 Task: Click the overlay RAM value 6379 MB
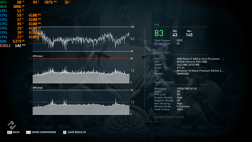pyautogui.click(x=19, y=41)
